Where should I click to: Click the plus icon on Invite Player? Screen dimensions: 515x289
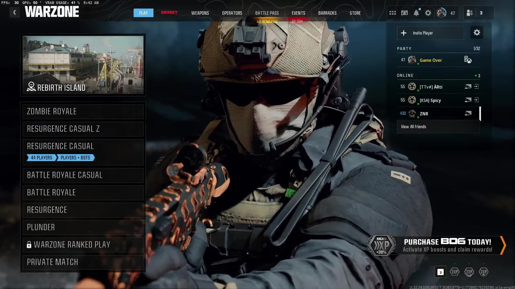(404, 33)
